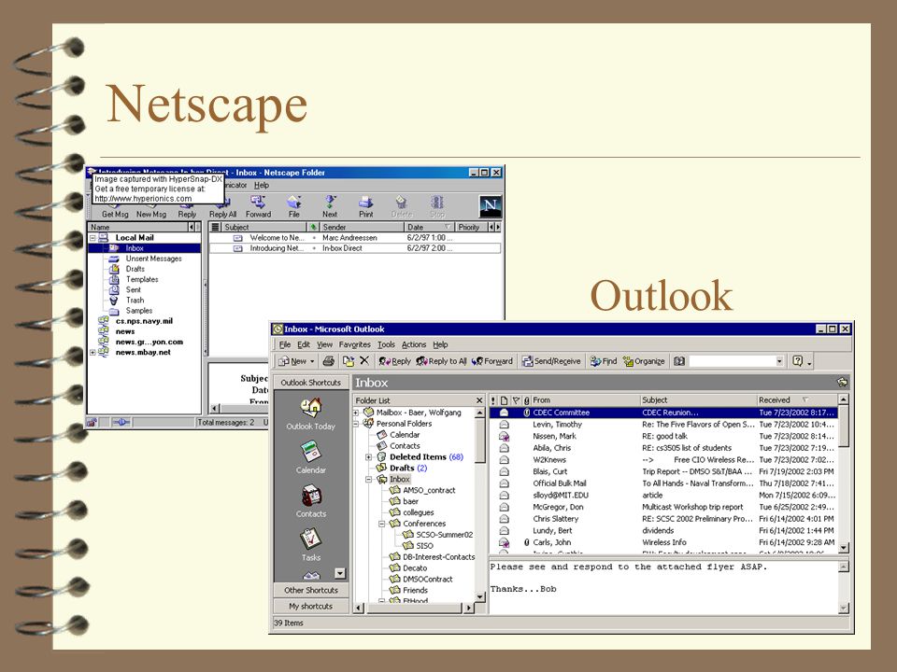Open the Outlook Favorites menu
Image resolution: width=897 pixels, height=672 pixels.
click(x=355, y=344)
